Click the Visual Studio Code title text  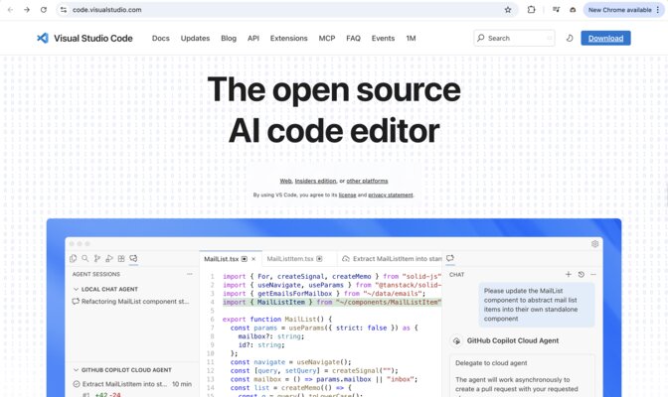click(x=92, y=38)
